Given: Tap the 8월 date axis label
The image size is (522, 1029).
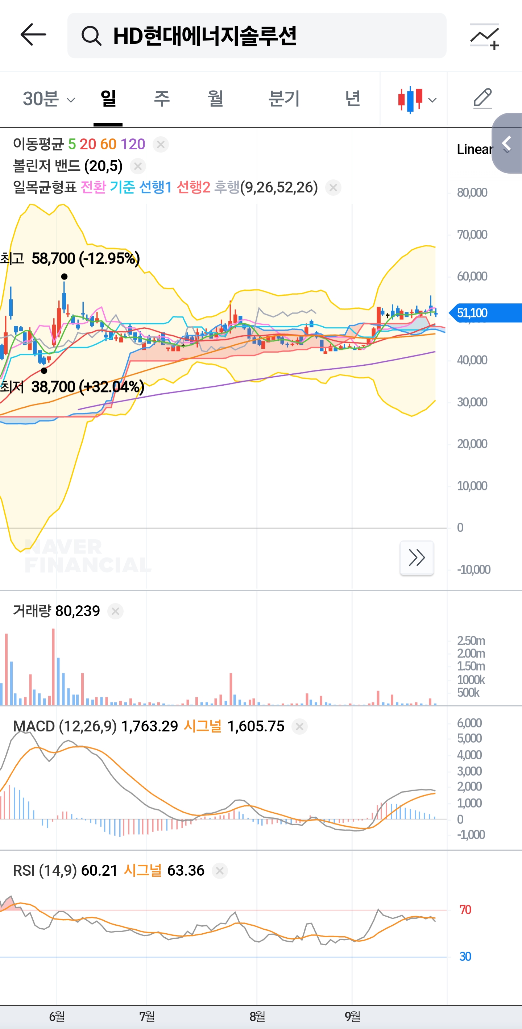Looking at the screenshot, I should click(x=257, y=1017).
